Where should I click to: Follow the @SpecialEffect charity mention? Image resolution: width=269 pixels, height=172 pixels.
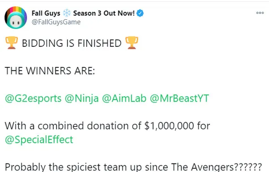coord(39,140)
